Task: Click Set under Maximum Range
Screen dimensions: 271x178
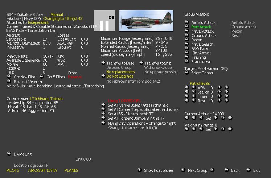Action: (x=209, y=129)
